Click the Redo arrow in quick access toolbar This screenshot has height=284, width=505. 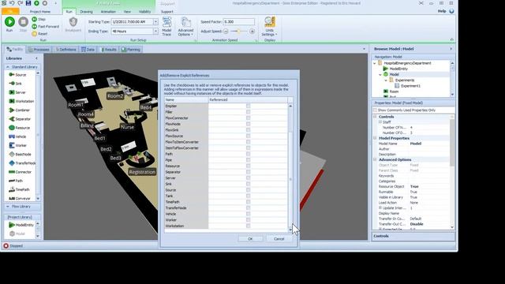20,3
